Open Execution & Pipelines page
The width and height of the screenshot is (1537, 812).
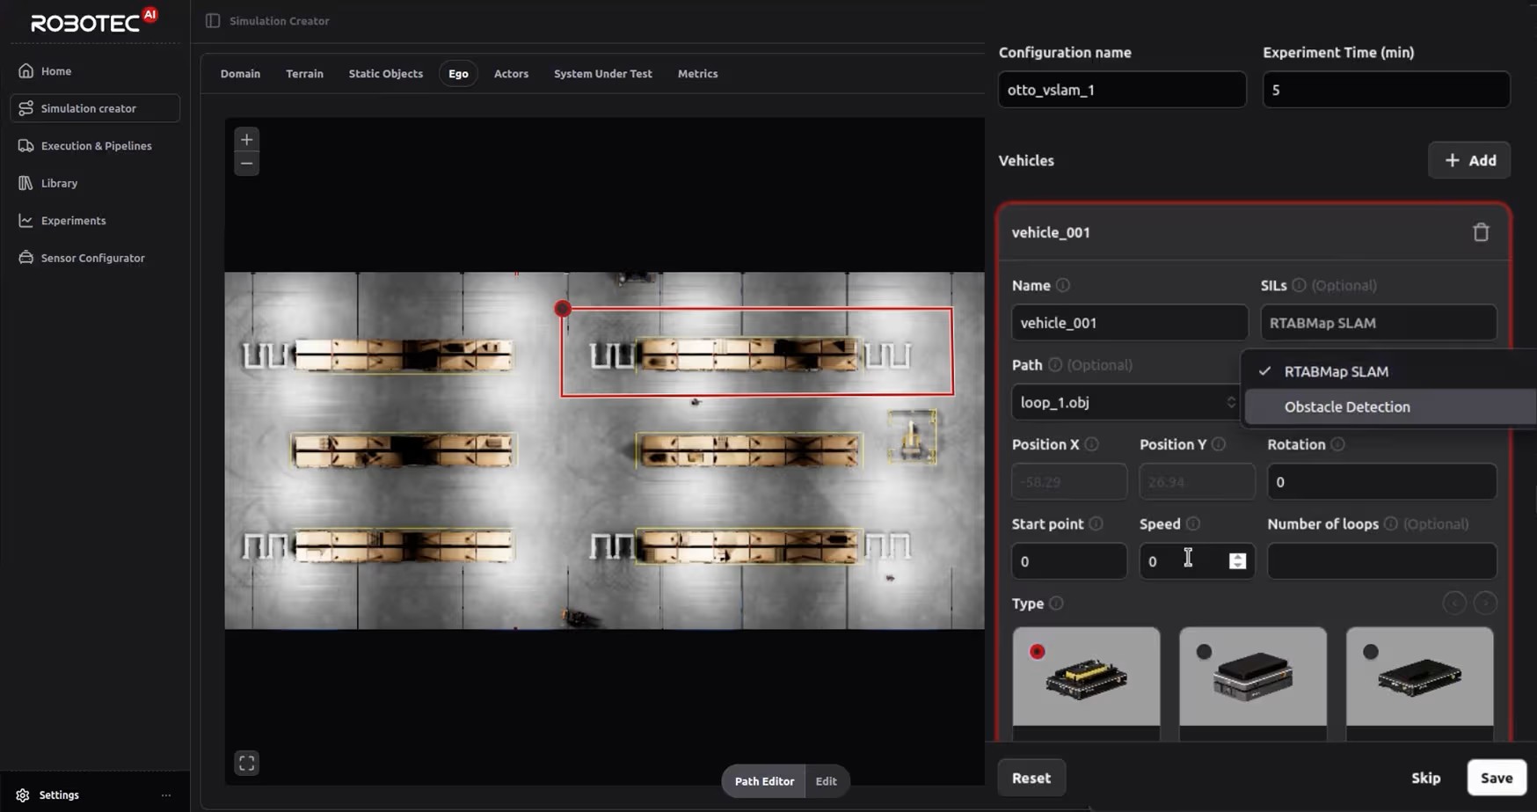click(x=96, y=146)
